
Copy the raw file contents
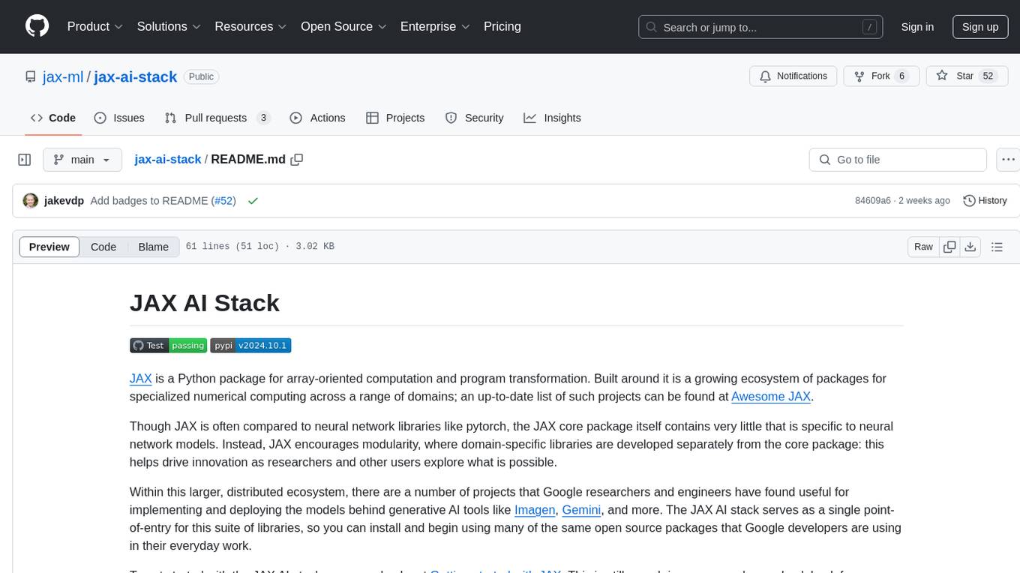click(x=950, y=247)
